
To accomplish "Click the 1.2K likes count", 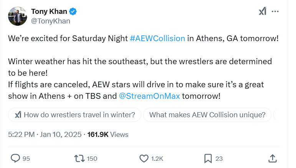I will 157,158.
